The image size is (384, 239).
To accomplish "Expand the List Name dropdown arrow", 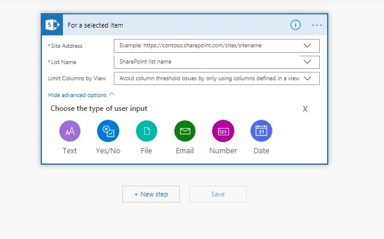I will click(307, 62).
